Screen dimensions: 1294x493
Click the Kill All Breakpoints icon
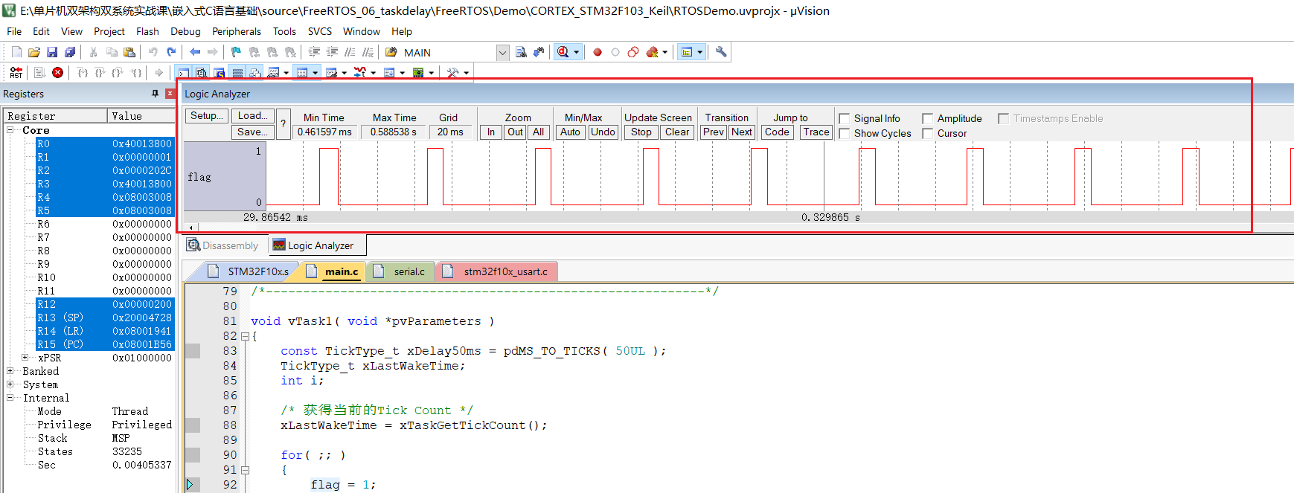652,52
